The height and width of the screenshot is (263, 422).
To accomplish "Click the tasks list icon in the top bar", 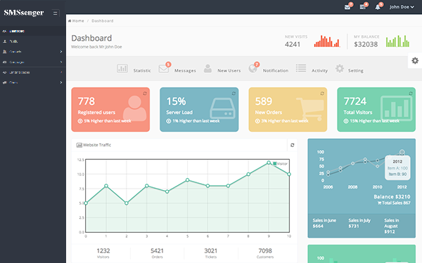I will coord(362,7).
